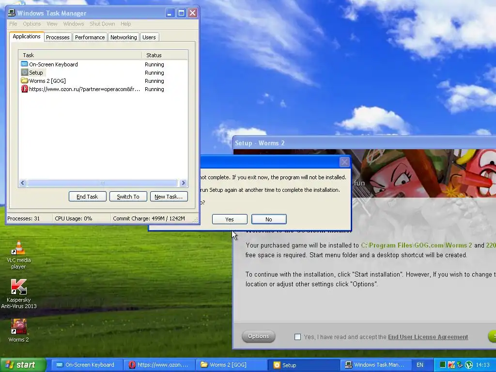Click the horizontal scrollbar thumb in task list
Viewport: 496px width, 372px height.
coord(102,183)
